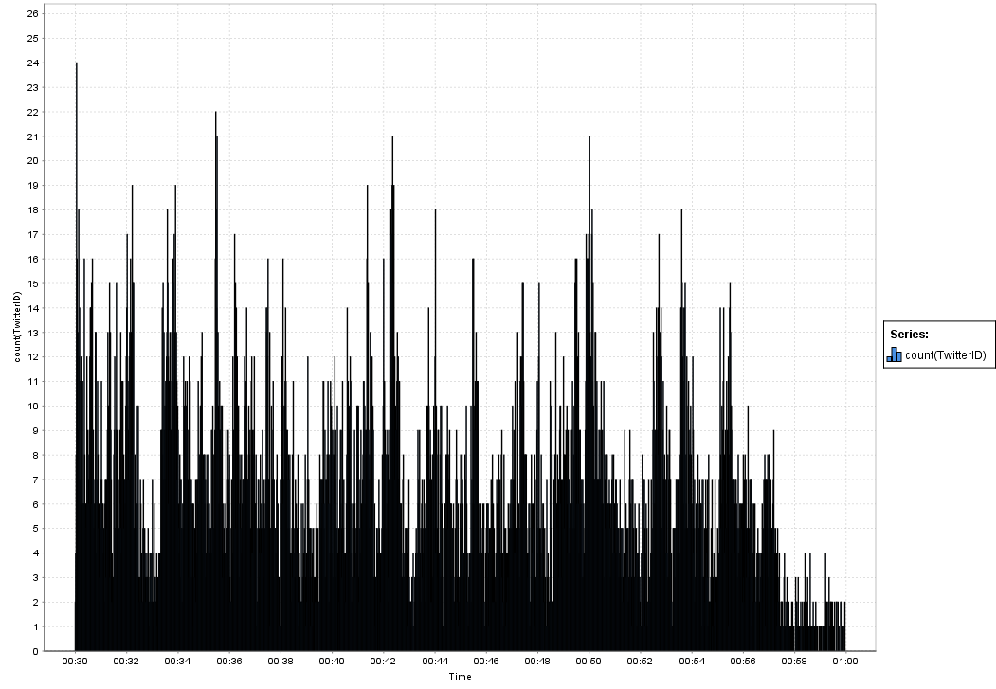Viewport: 996px width, 689px height.
Task: Click the 00:58 x-axis label
Action: (x=794, y=662)
